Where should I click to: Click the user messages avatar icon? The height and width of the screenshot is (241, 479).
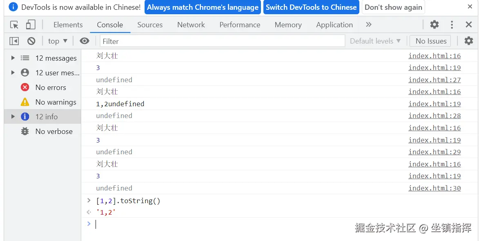(25, 72)
